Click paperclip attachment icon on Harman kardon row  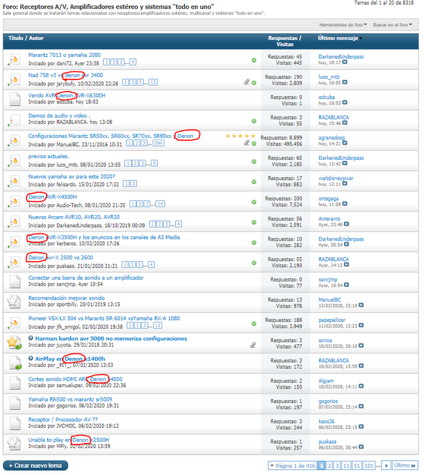click(253, 345)
